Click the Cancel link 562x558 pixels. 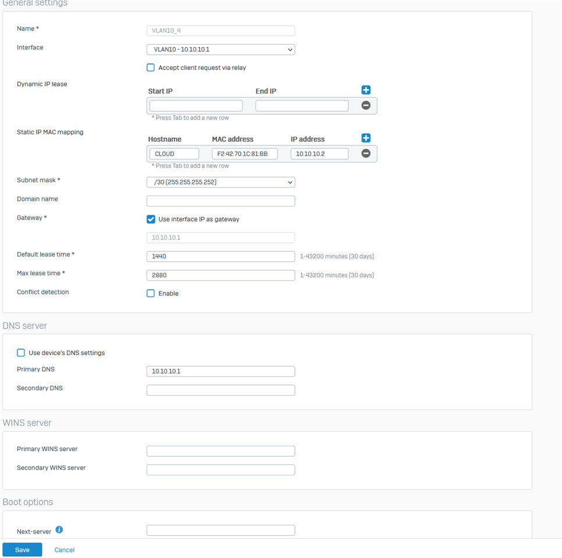pos(65,550)
